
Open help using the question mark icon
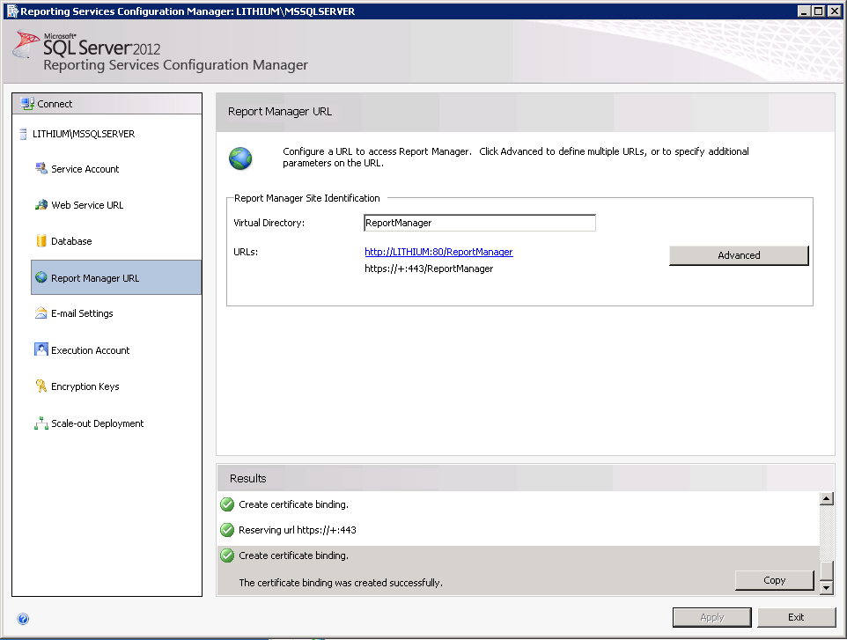click(23, 619)
